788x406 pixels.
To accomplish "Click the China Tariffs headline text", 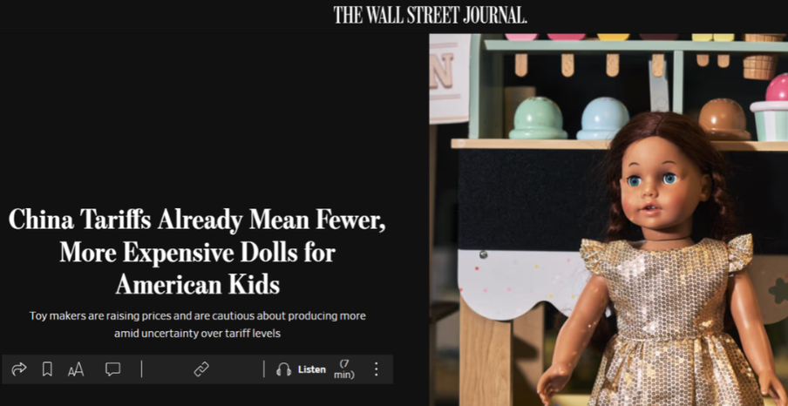I will [x=197, y=252].
